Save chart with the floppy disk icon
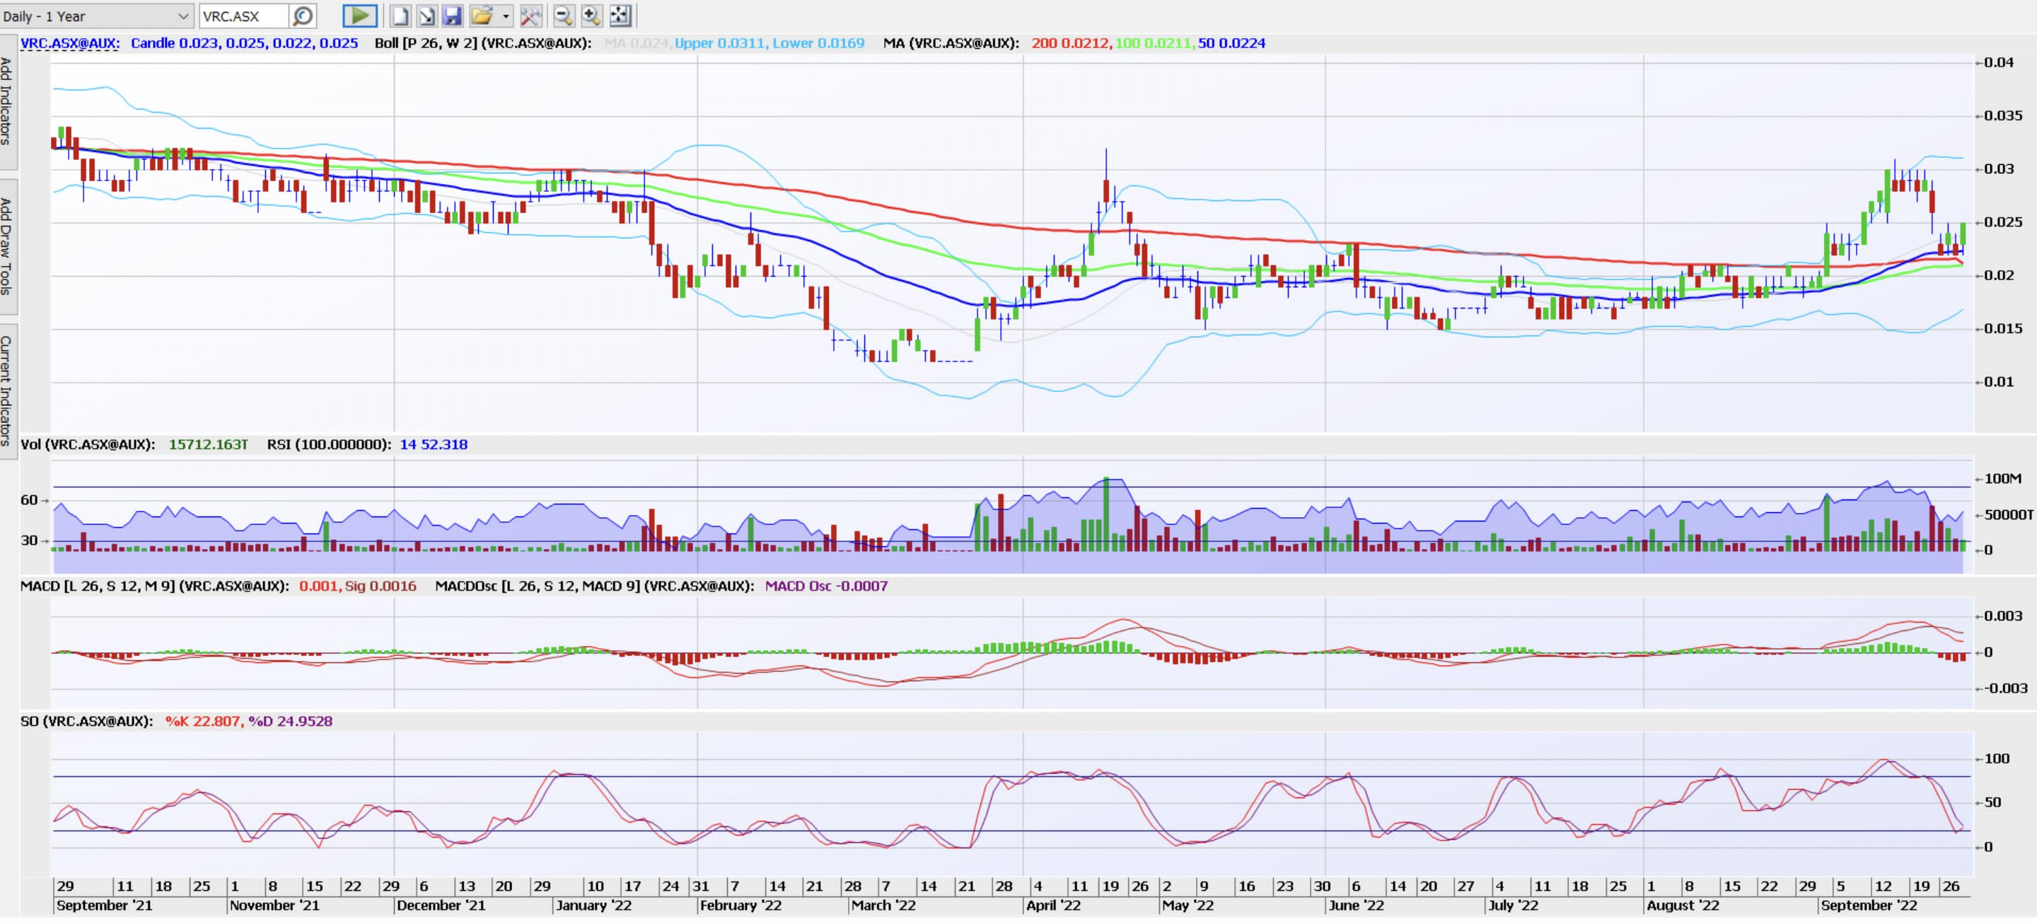The width and height of the screenshot is (2037, 924). coord(453,16)
